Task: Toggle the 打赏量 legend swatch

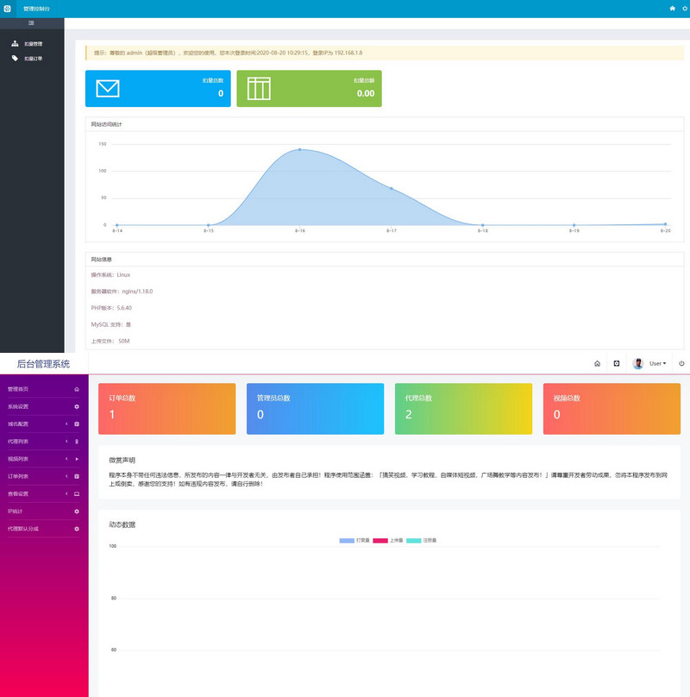Action: [x=347, y=541]
